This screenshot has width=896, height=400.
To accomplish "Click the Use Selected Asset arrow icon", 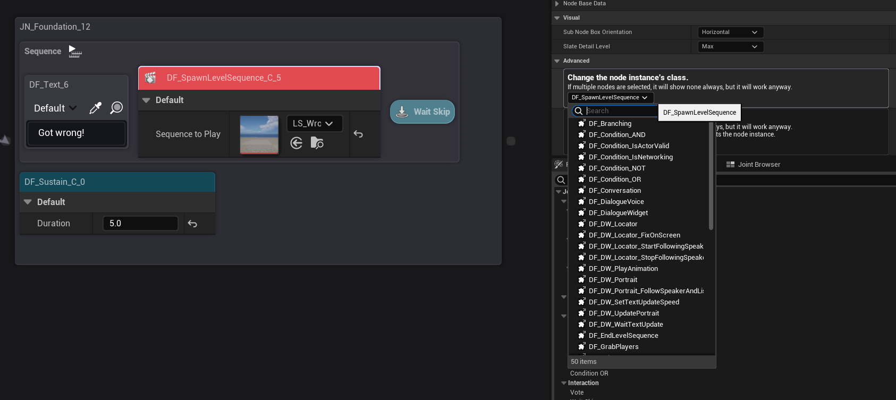I will pyautogui.click(x=297, y=143).
